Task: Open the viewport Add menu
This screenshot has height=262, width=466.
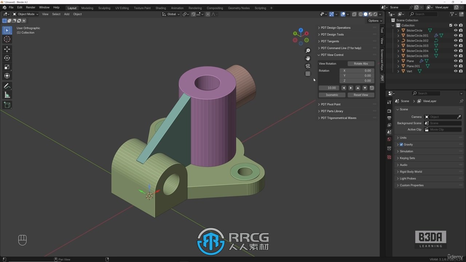Action: point(67,14)
